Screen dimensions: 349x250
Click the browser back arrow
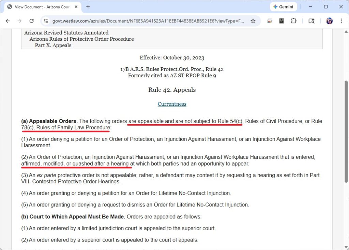tap(8, 21)
